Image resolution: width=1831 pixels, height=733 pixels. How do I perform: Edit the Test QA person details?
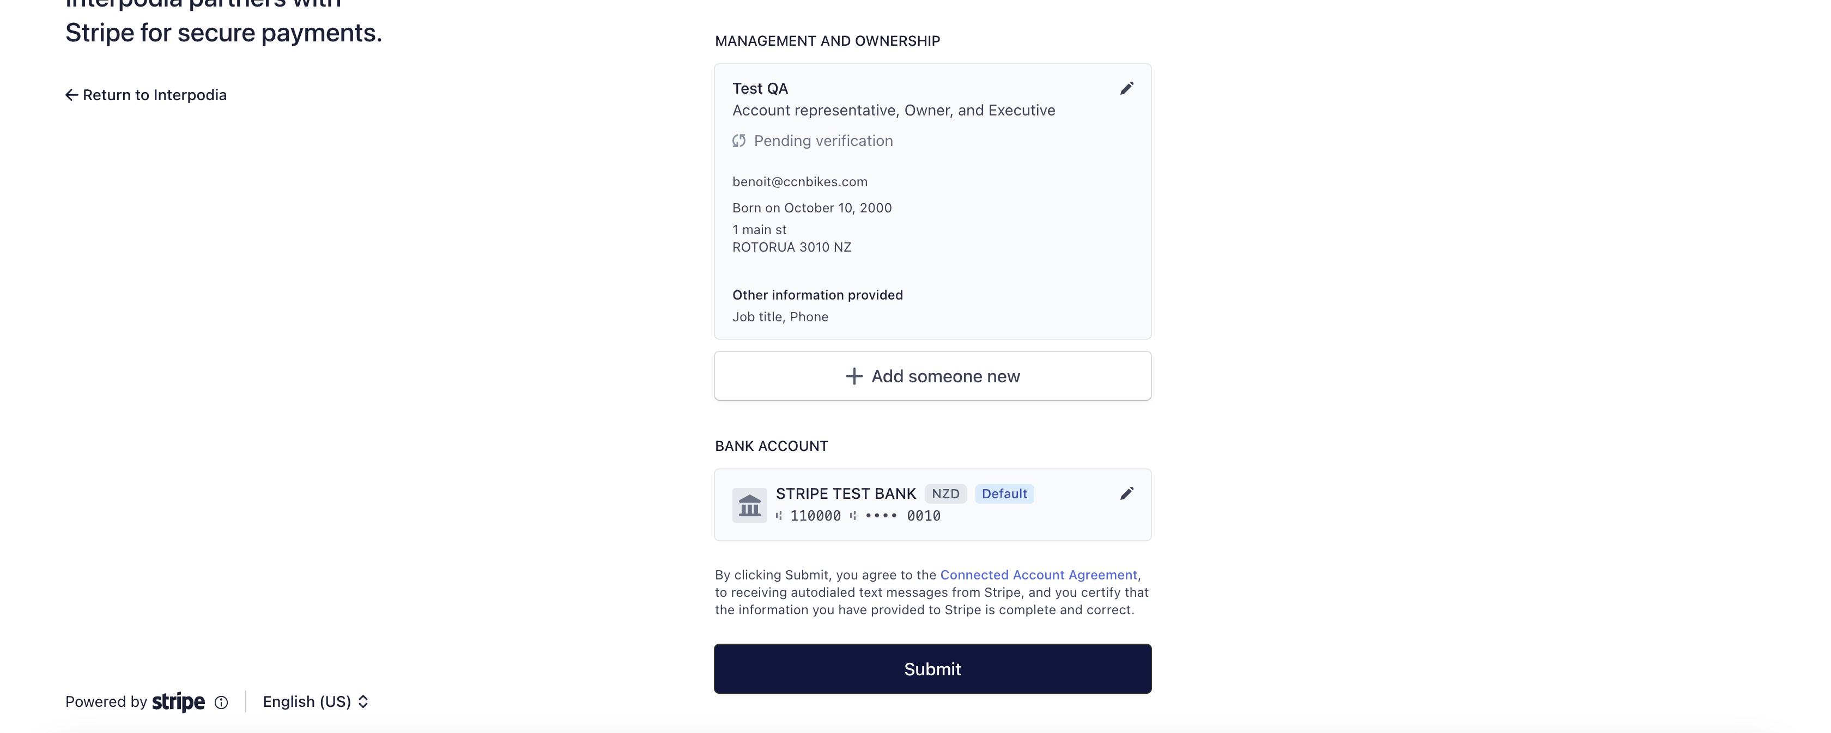click(x=1126, y=88)
